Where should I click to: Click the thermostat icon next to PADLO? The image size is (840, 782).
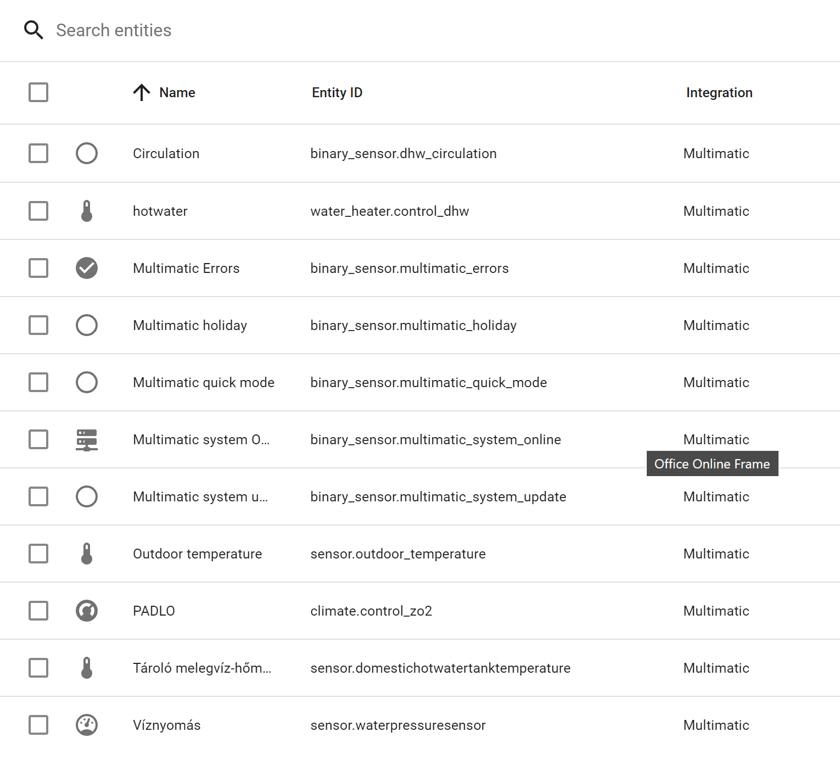(87, 611)
